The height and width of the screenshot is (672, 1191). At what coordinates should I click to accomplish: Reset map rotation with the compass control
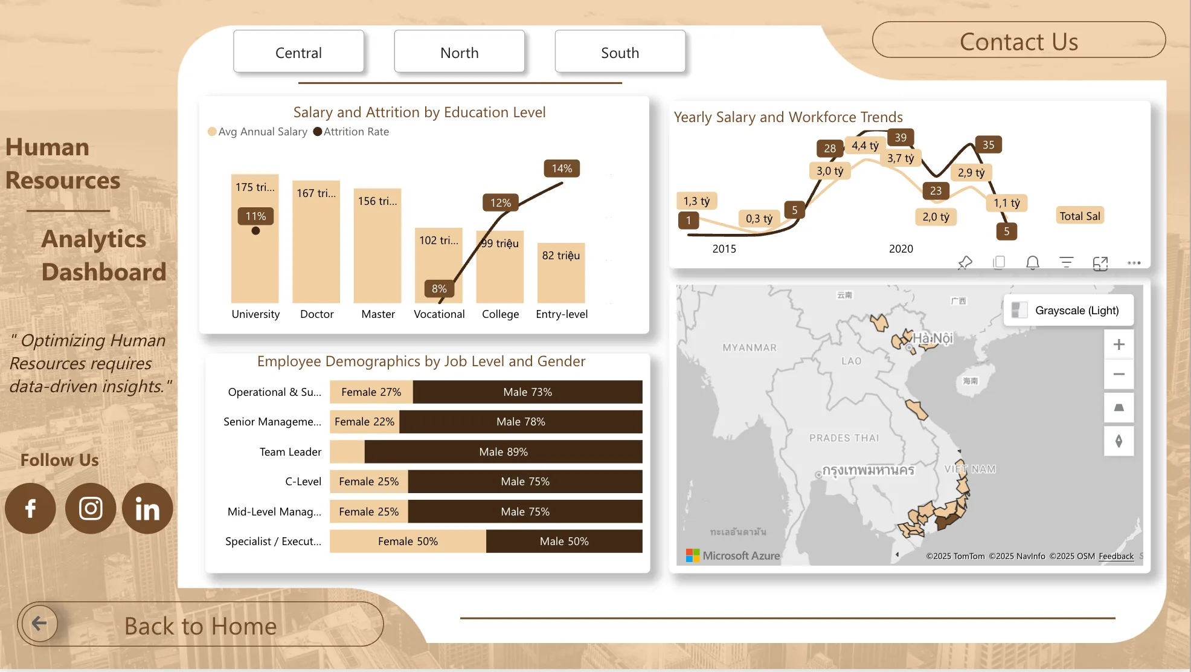[1119, 441]
